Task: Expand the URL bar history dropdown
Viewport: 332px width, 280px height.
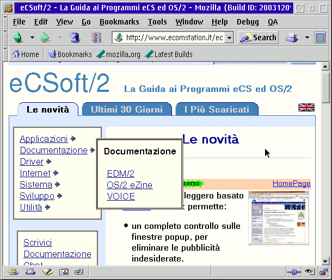Action: coord(229,38)
